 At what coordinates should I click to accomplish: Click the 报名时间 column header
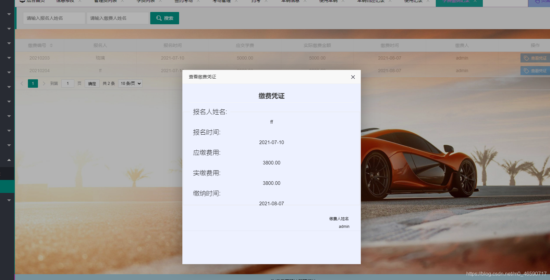pyautogui.click(x=173, y=45)
